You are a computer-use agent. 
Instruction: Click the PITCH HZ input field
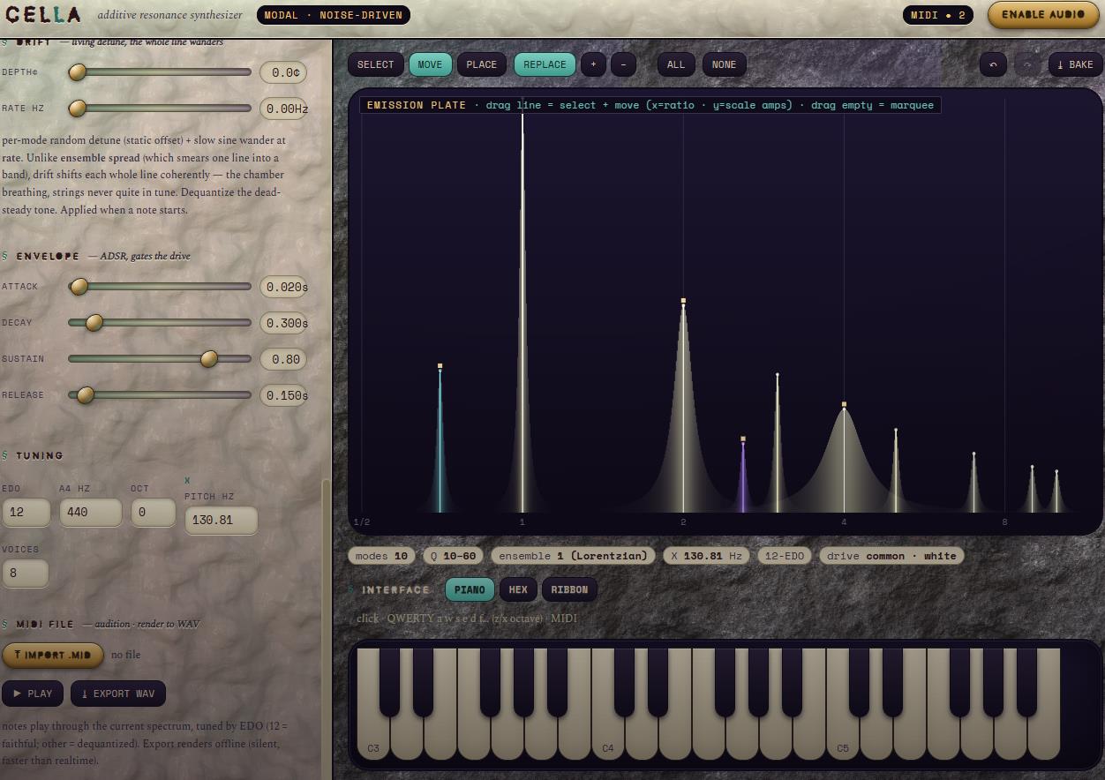[x=221, y=520]
